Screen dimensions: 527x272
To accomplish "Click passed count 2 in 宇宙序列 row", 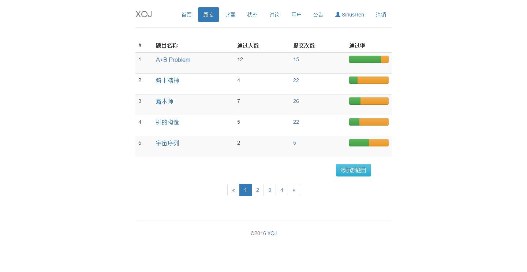I will coord(239,143).
